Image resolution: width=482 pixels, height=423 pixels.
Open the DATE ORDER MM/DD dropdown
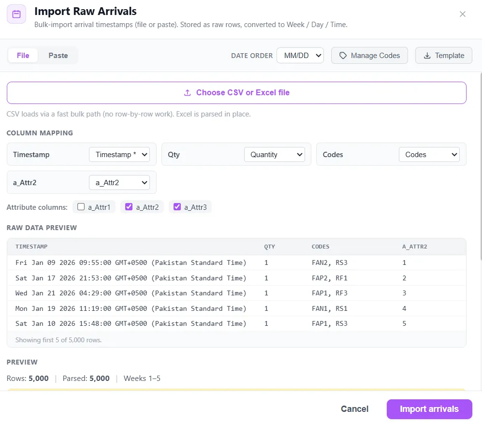[300, 56]
